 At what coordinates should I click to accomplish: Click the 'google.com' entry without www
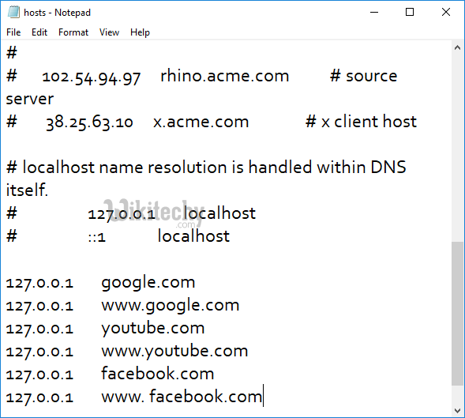tap(148, 282)
